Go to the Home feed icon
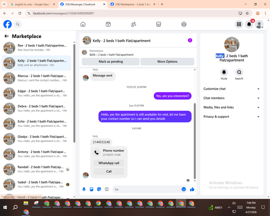 [x=83, y=24]
